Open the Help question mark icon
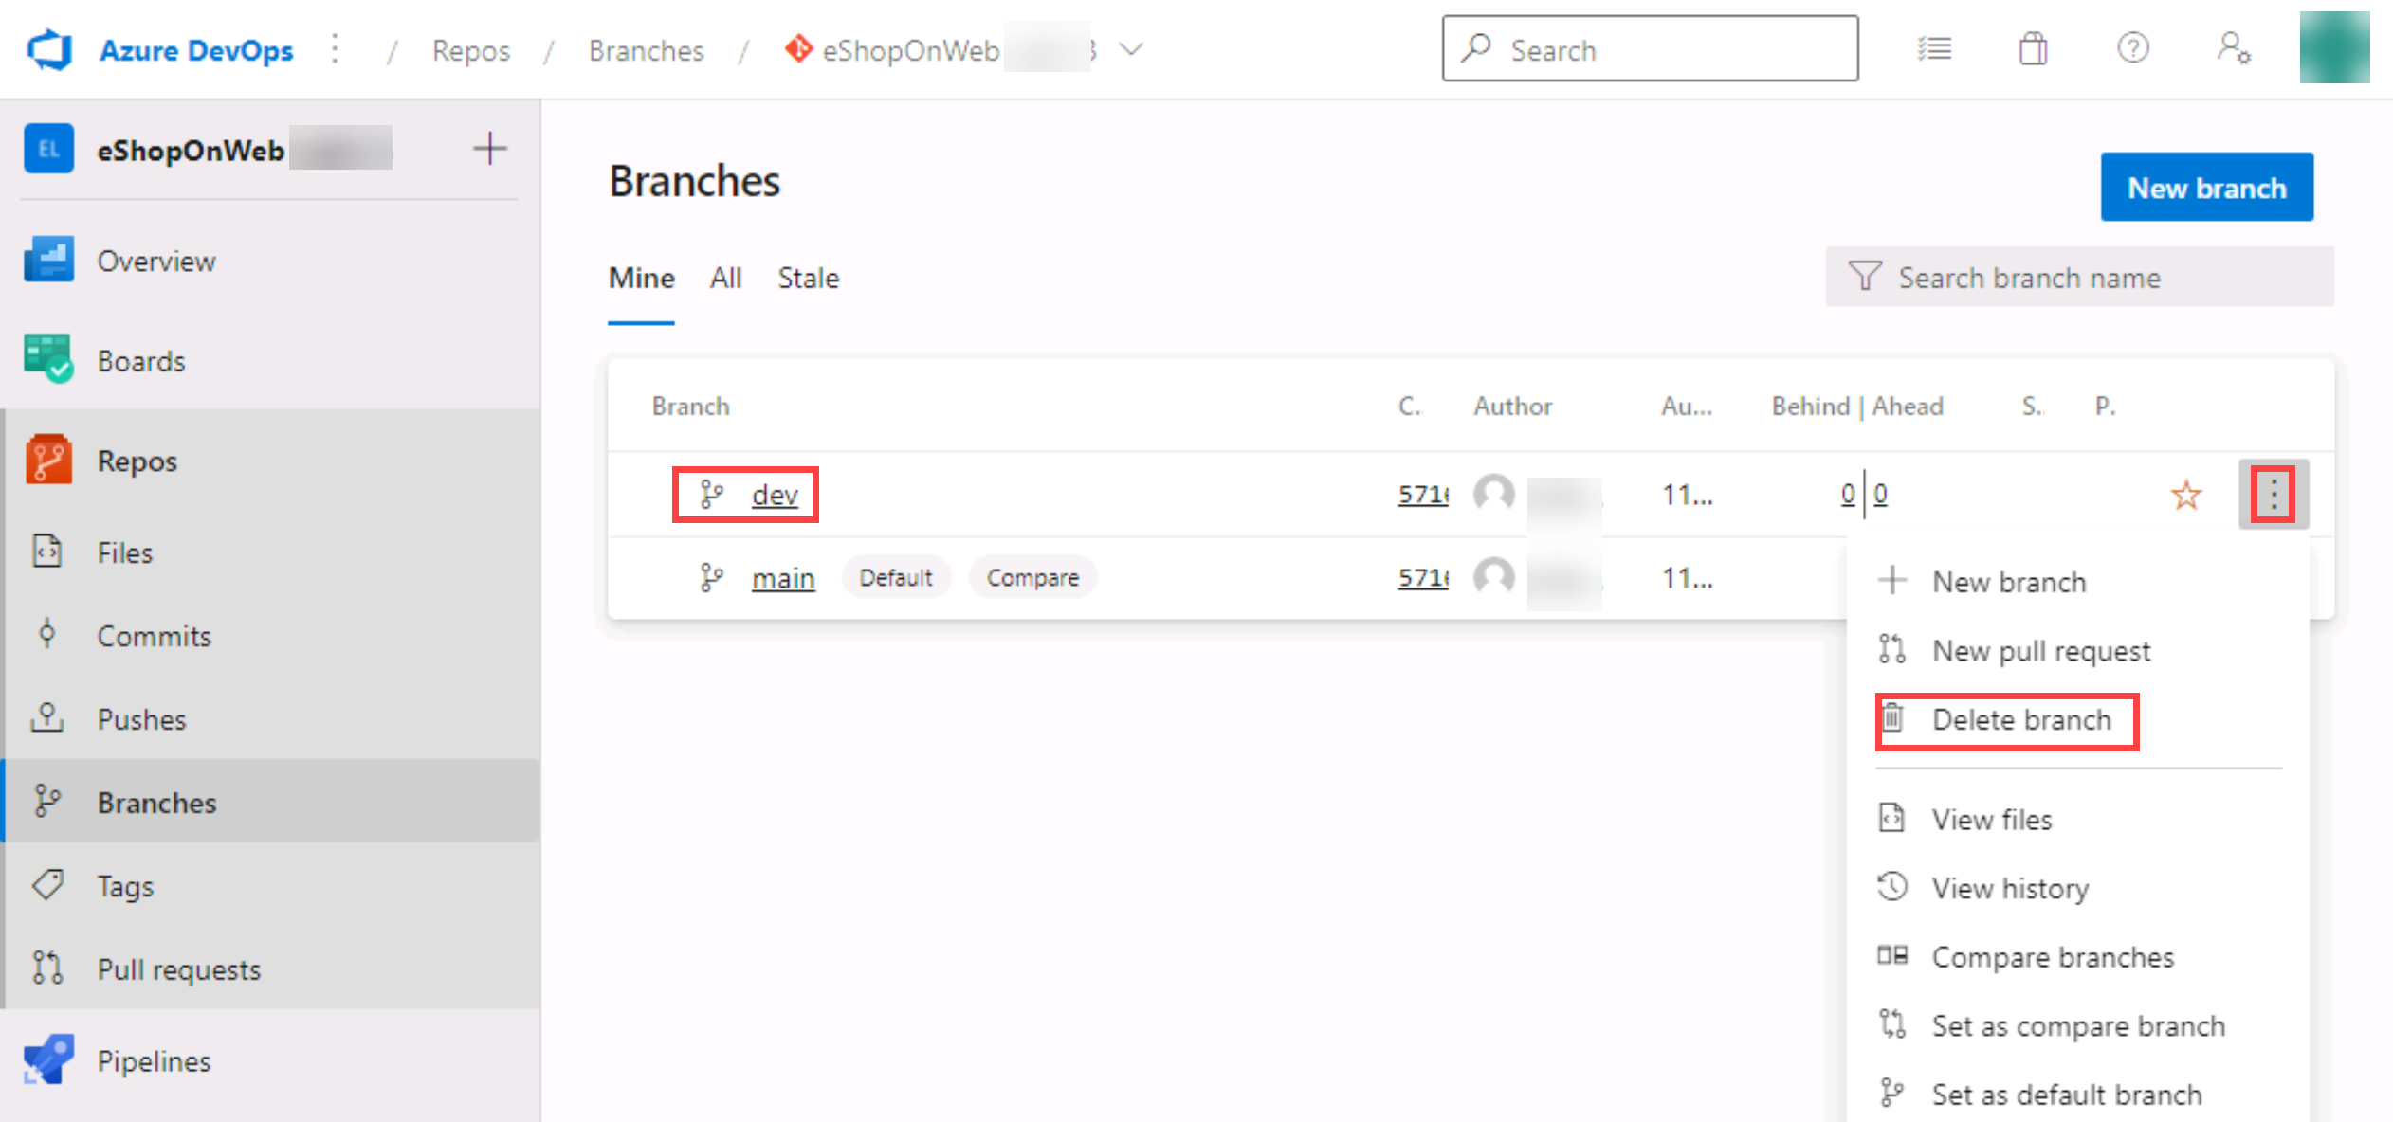Viewport: 2393px width, 1122px height. pyautogui.click(x=2133, y=48)
